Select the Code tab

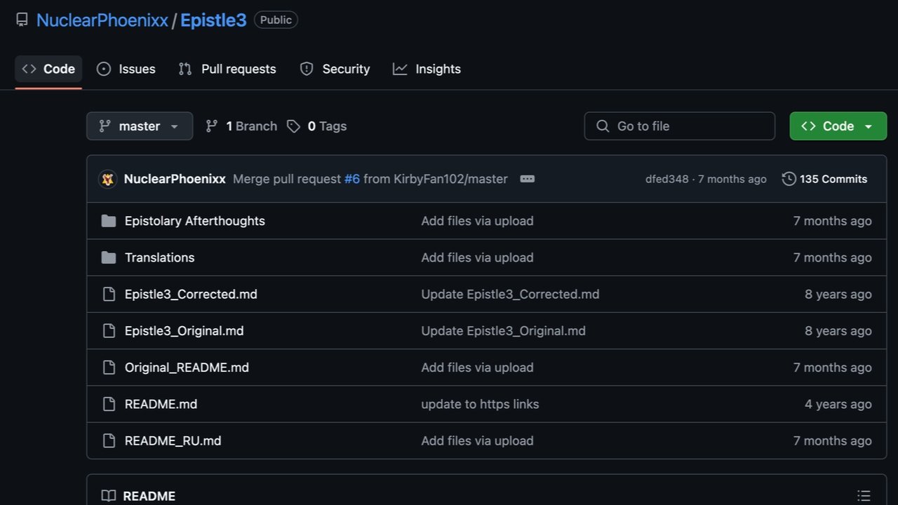(x=48, y=69)
